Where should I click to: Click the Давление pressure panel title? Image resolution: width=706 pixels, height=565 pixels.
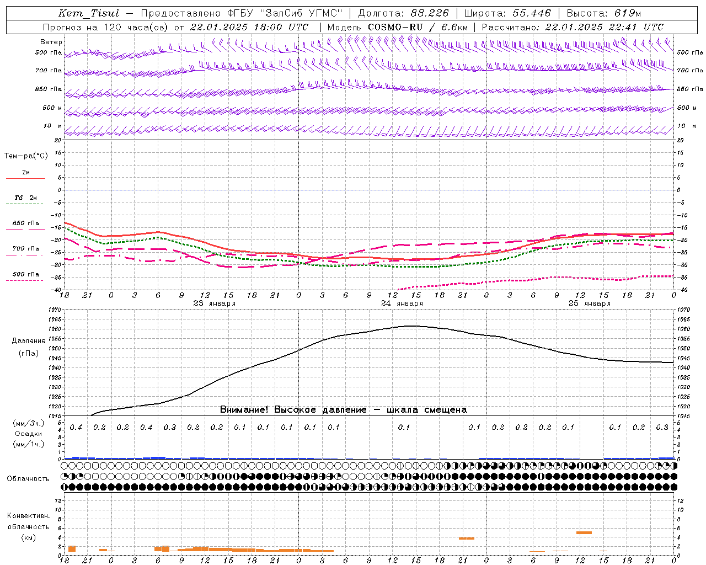tap(29, 341)
